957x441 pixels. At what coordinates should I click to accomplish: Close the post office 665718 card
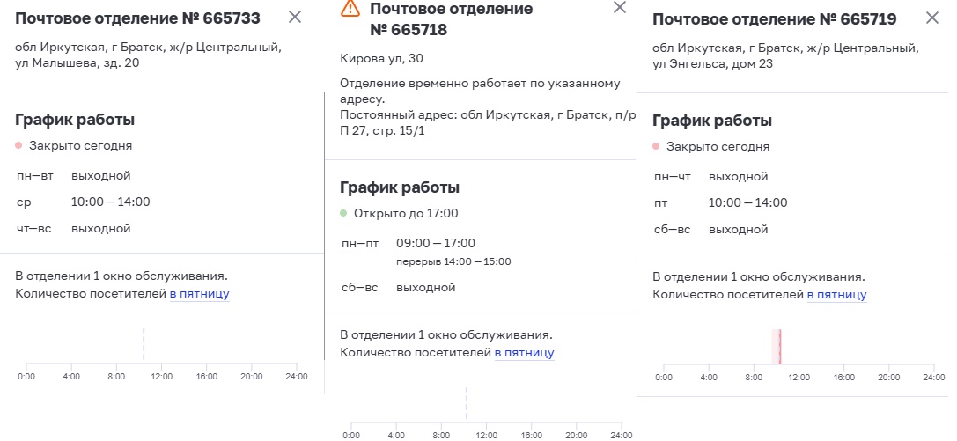620,7
